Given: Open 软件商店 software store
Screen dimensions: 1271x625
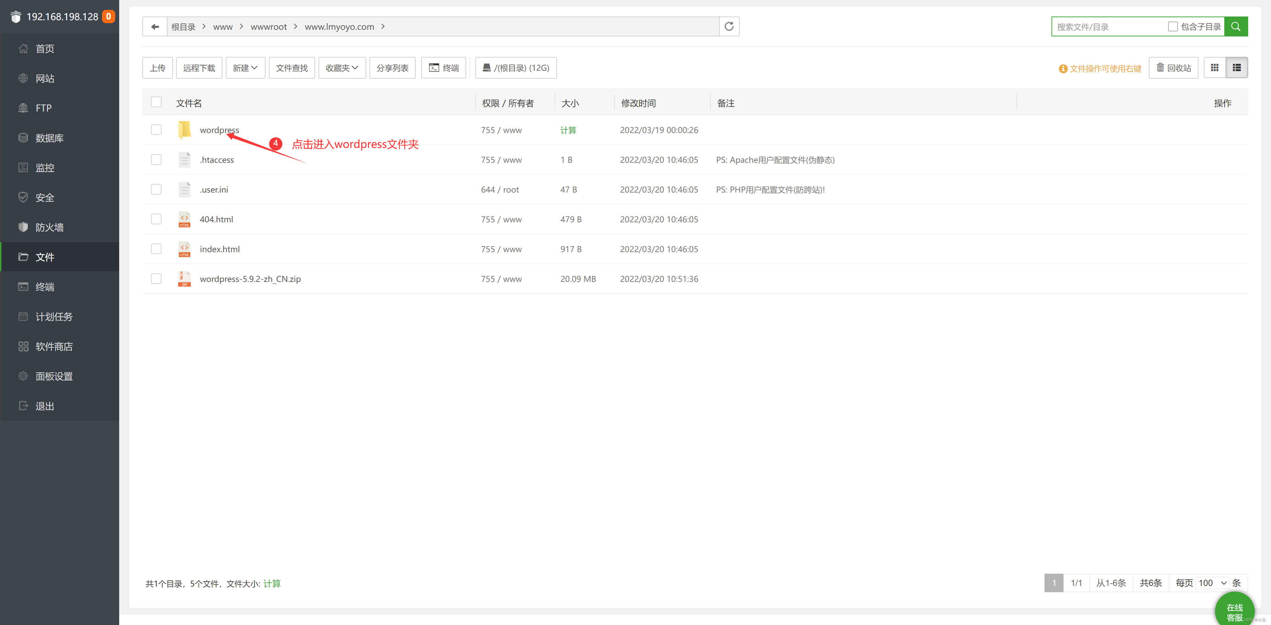Looking at the screenshot, I should pyautogui.click(x=60, y=346).
